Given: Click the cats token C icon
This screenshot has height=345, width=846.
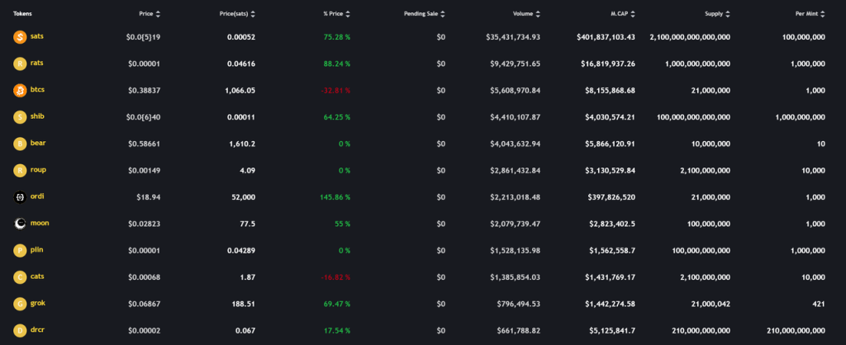Looking at the screenshot, I should (x=20, y=277).
